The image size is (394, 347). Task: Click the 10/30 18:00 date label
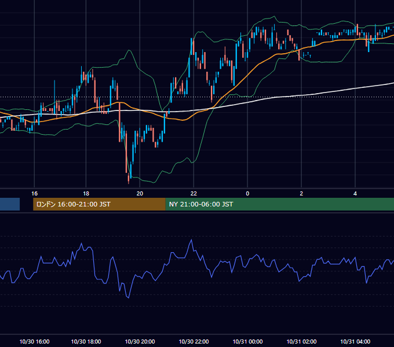pyautogui.click(x=86, y=341)
